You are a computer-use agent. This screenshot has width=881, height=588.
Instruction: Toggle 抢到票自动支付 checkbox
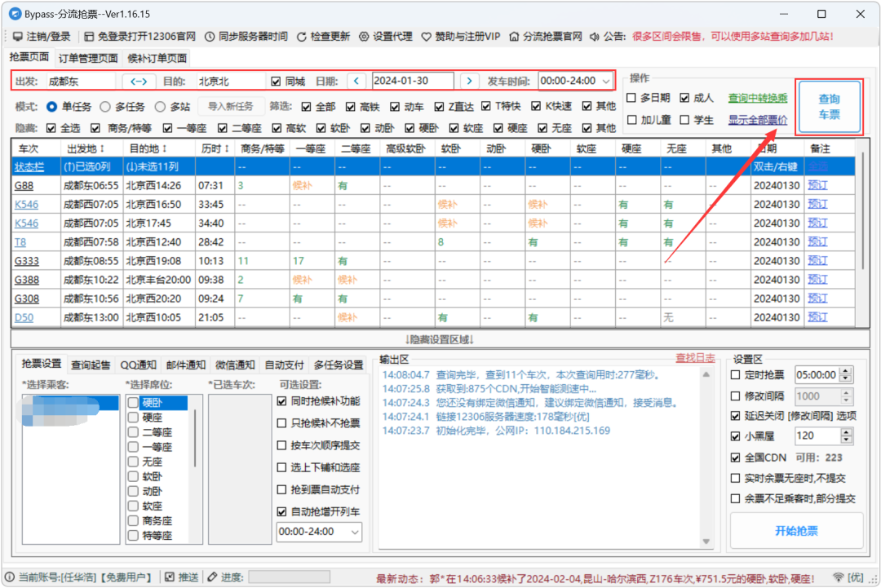282,490
